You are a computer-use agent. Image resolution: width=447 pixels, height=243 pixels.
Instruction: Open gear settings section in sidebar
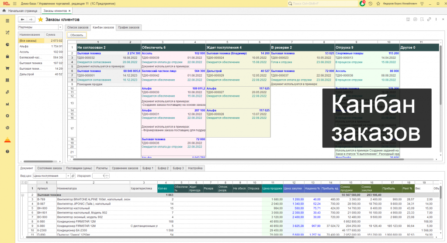[x=7, y=116]
